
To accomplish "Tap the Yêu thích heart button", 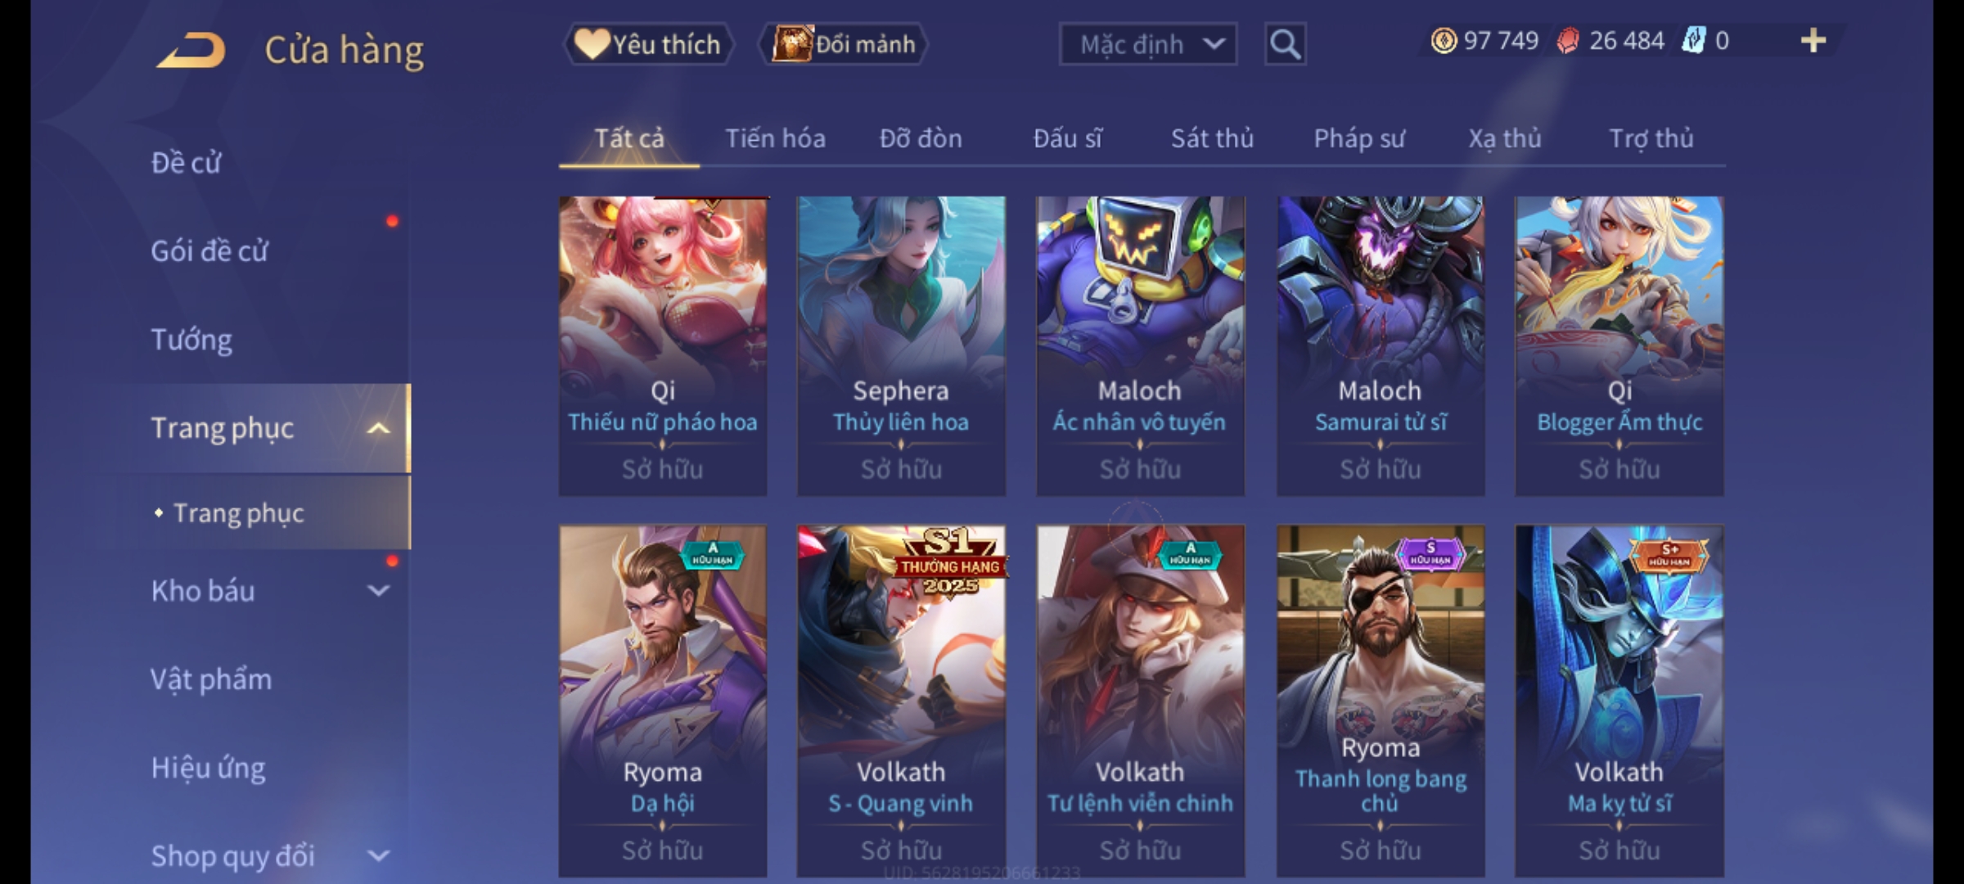I will click(648, 44).
